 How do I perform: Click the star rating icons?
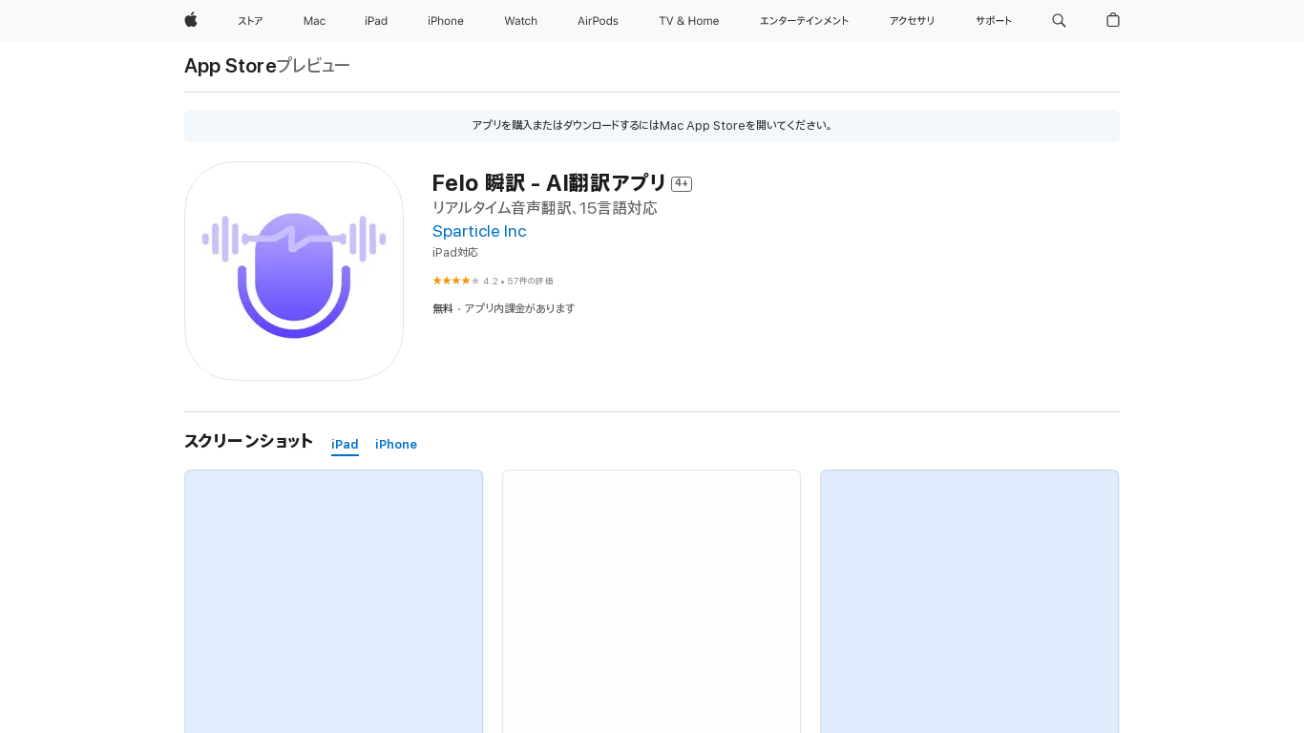[x=456, y=281]
